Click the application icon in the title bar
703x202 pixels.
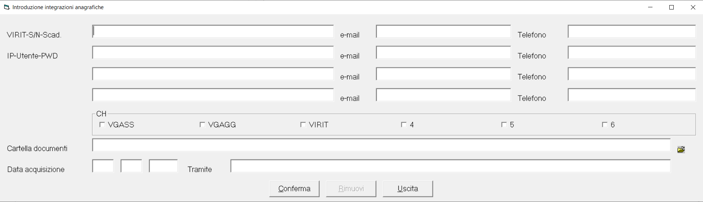6,7
